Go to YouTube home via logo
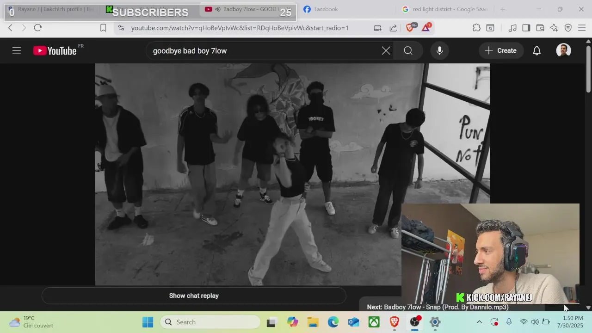This screenshot has height=333, width=592. point(55,51)
